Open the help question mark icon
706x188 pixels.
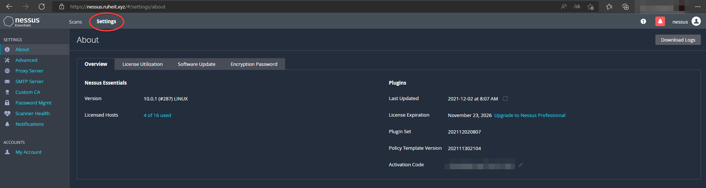(643, 22)
